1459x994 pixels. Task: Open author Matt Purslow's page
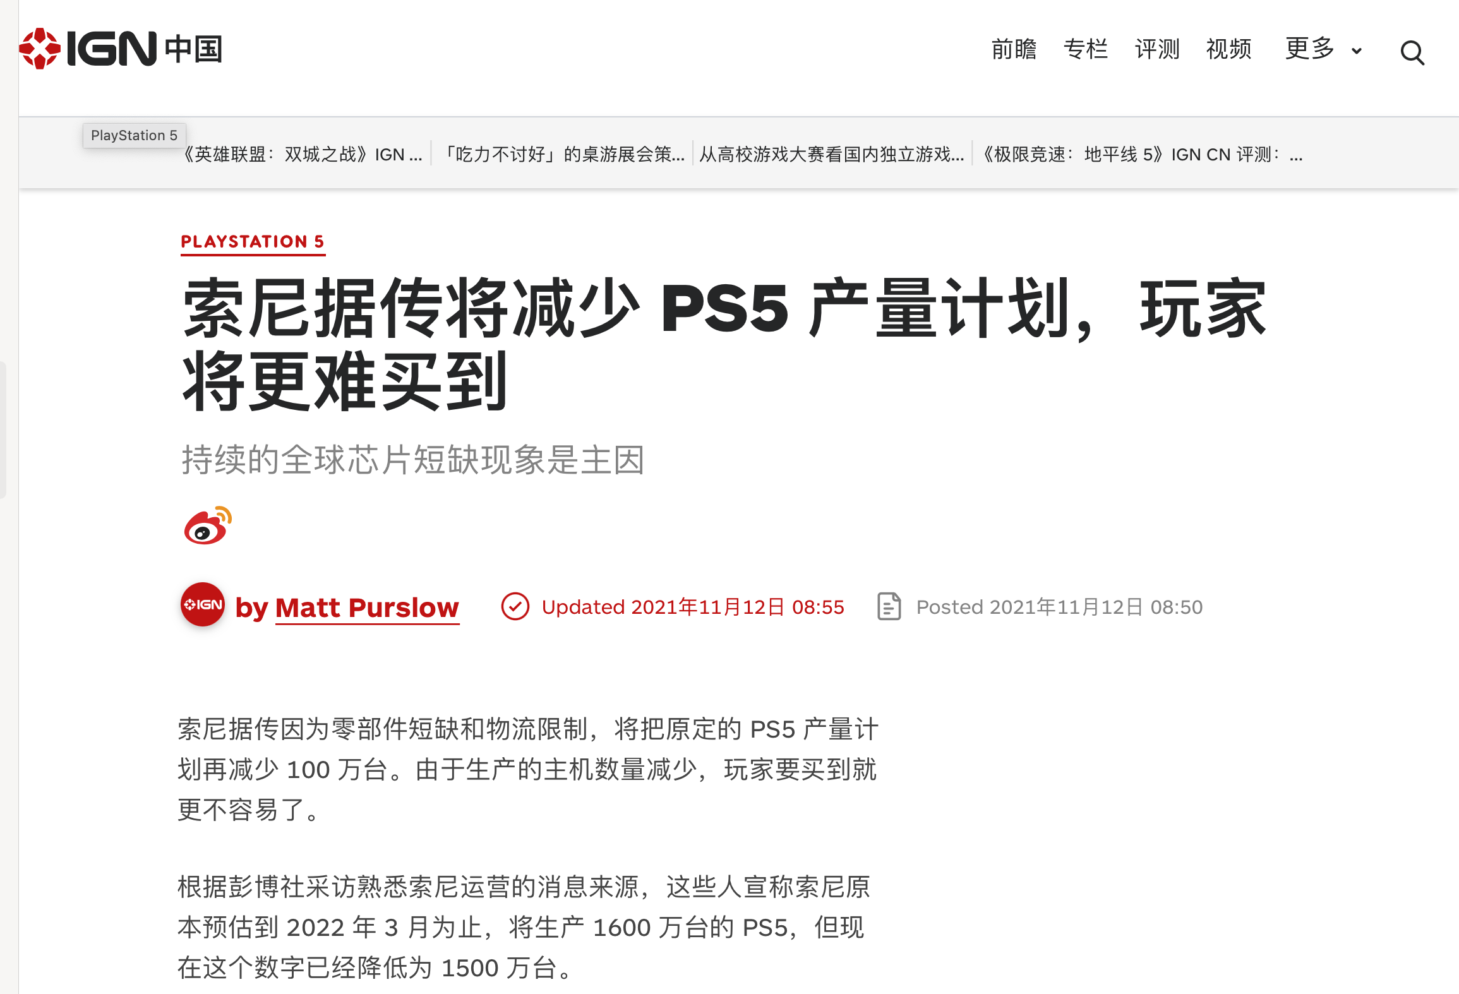click(x=367, y=608)
